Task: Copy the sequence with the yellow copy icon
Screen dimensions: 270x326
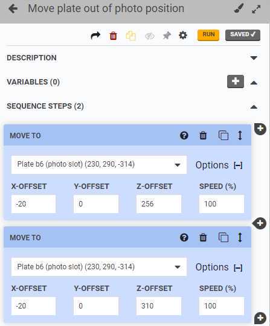Action: (x=131, y=36)
